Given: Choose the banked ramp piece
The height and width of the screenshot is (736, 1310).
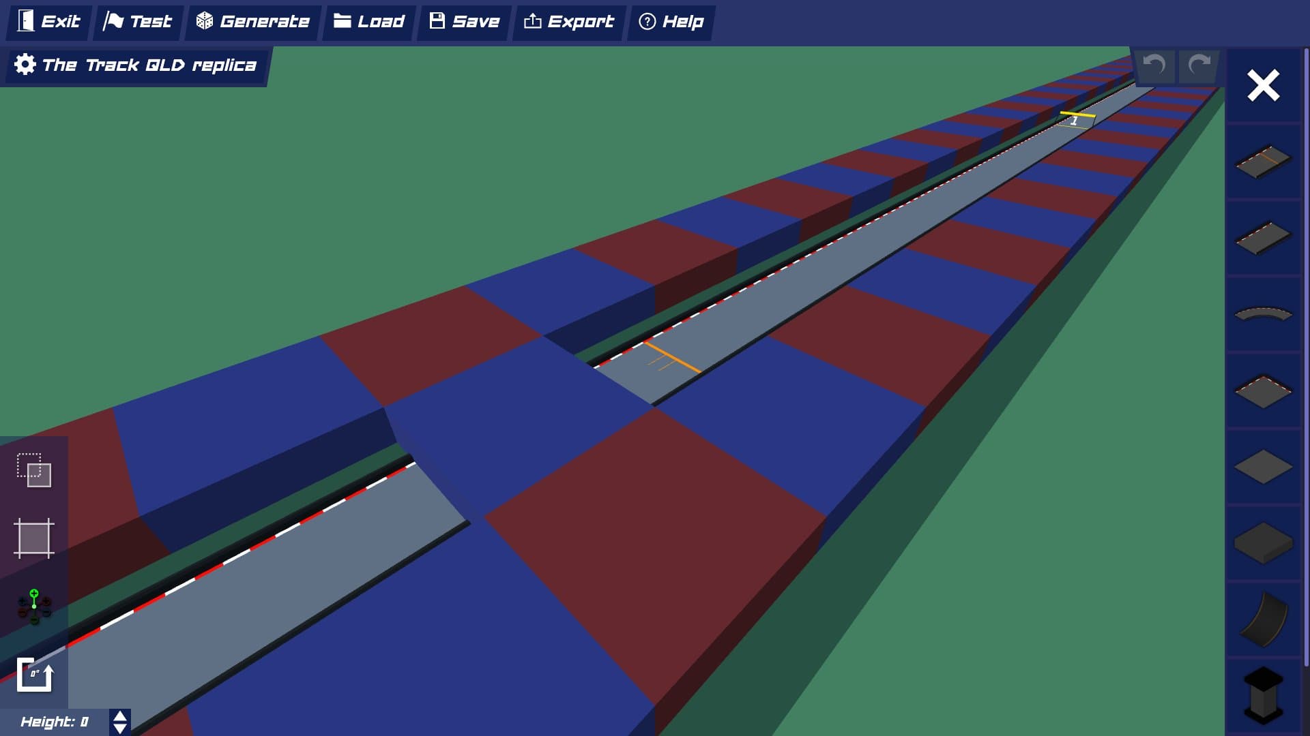Looking at the screenshot, I should (x=1263, y=619).
